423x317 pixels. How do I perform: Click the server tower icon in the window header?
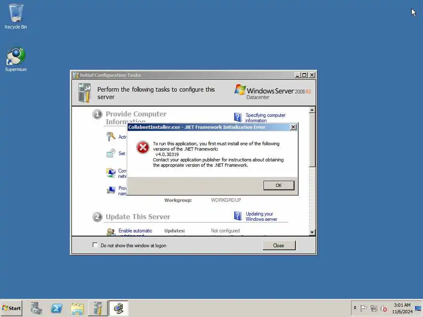click(84, 93)
